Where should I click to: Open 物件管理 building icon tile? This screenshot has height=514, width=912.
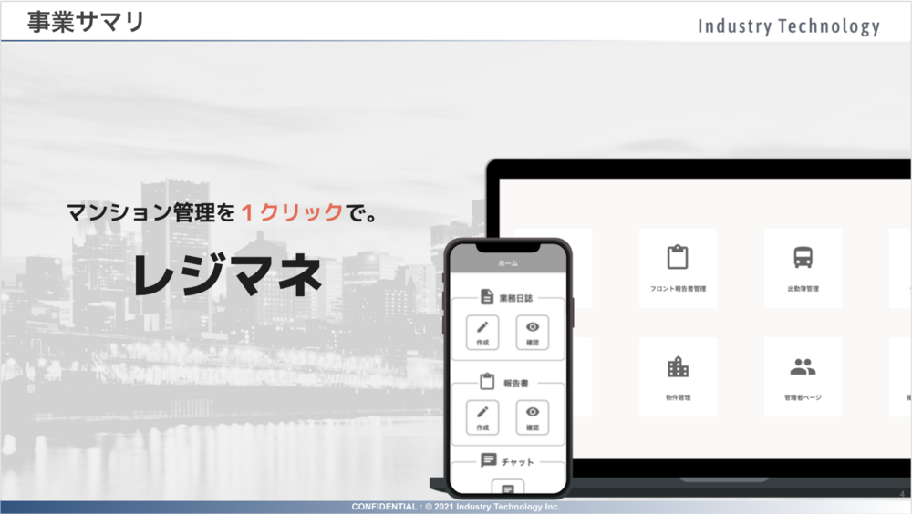[678, 376]
